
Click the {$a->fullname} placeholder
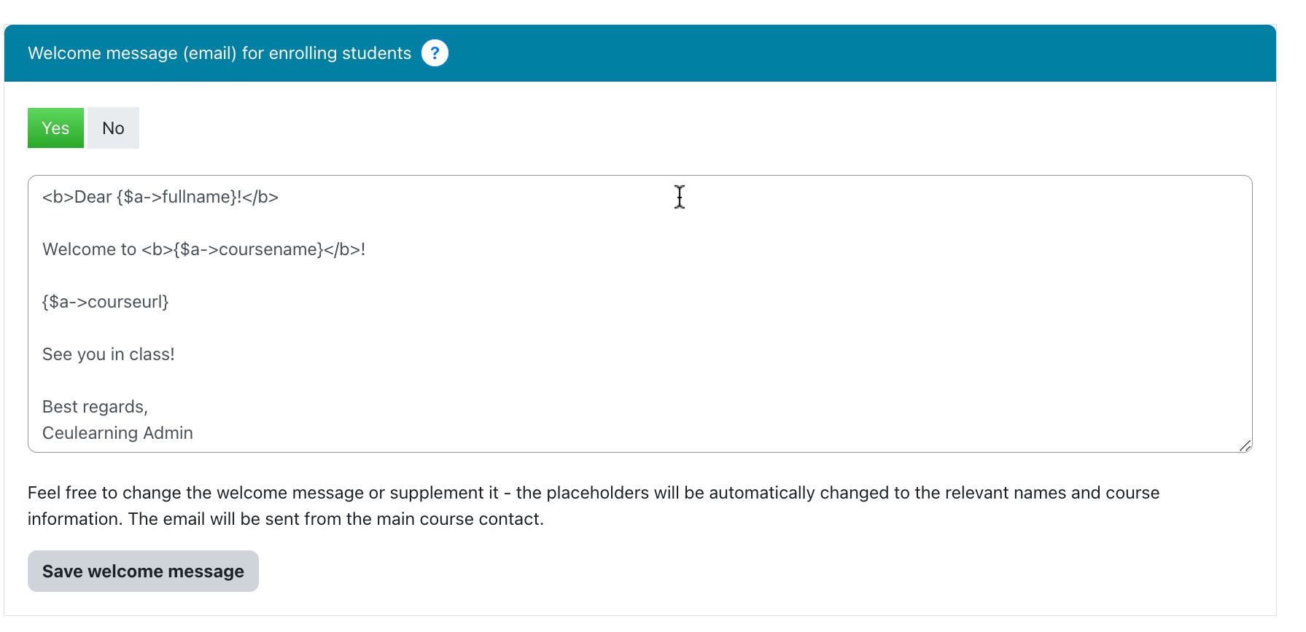click(176, 197)
